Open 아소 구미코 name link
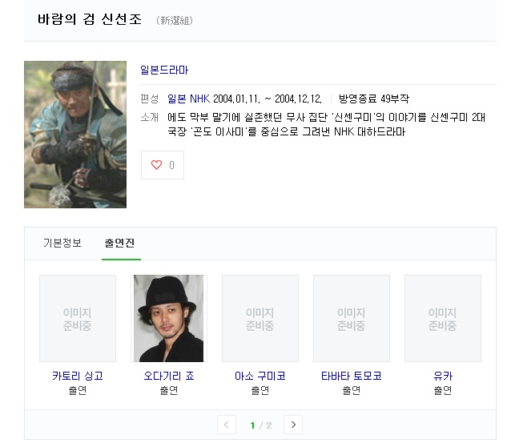The height and width of the screenshot is (447, 507). pyautogui.click(x=260, y=376)
